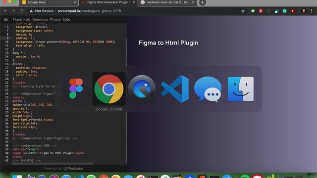Select Figma in the app switcher
The height and width of the screenshot is (178, 317).
(x=76, y=89)
